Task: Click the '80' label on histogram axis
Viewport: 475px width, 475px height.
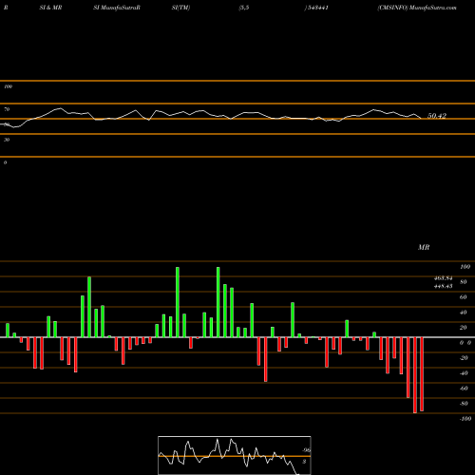Action: (463, 282)
